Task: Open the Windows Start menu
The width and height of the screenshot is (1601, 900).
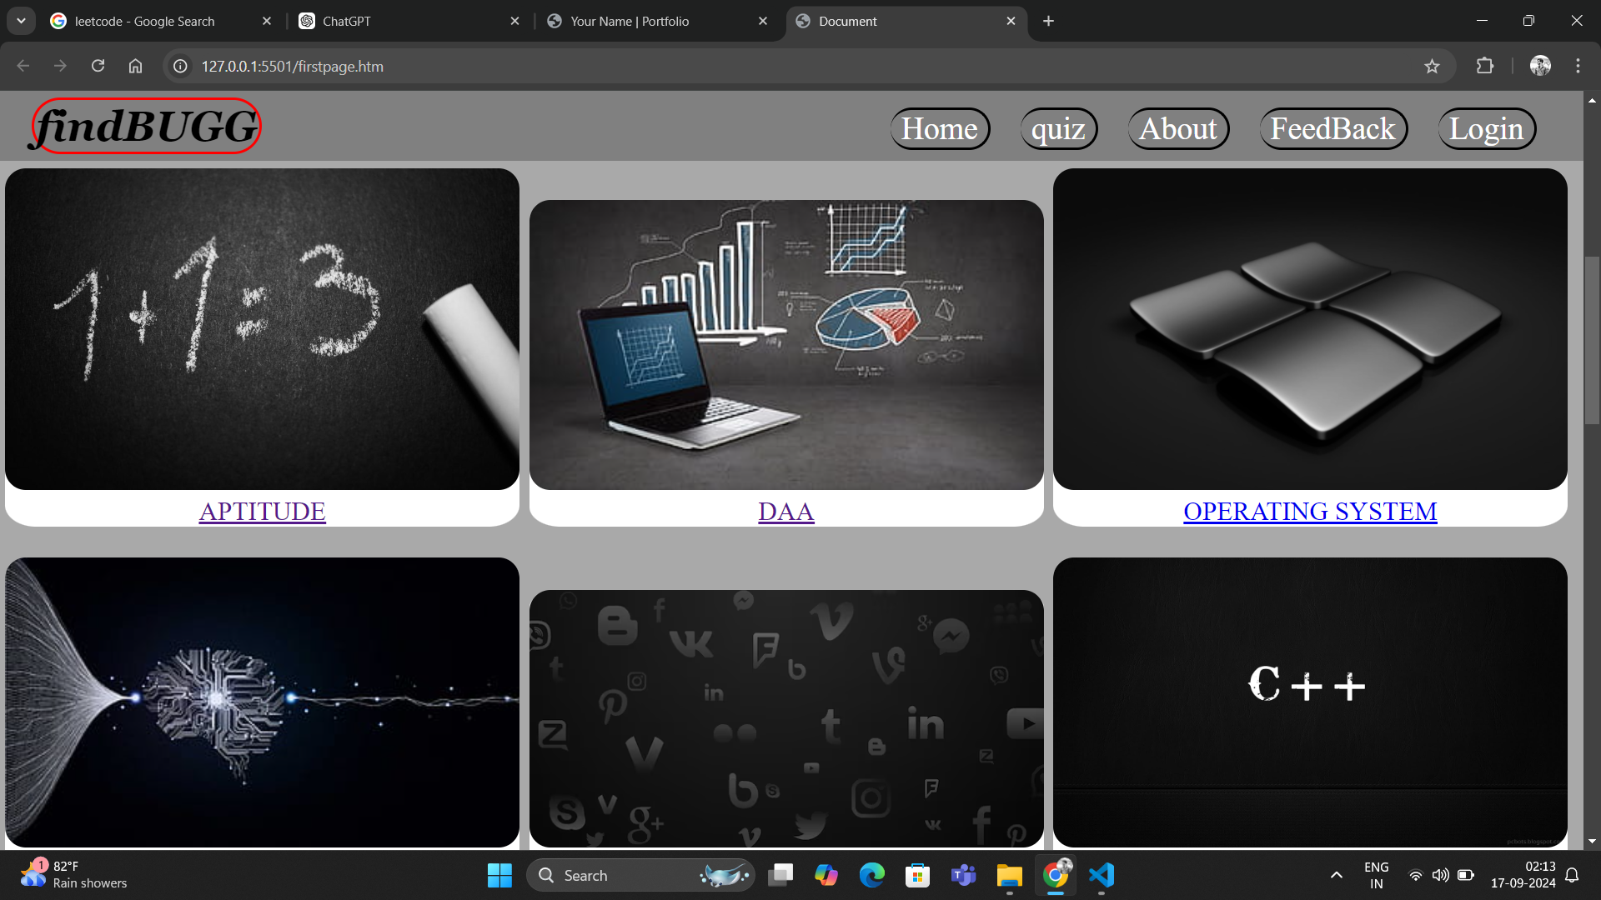Action: point(499,875)
